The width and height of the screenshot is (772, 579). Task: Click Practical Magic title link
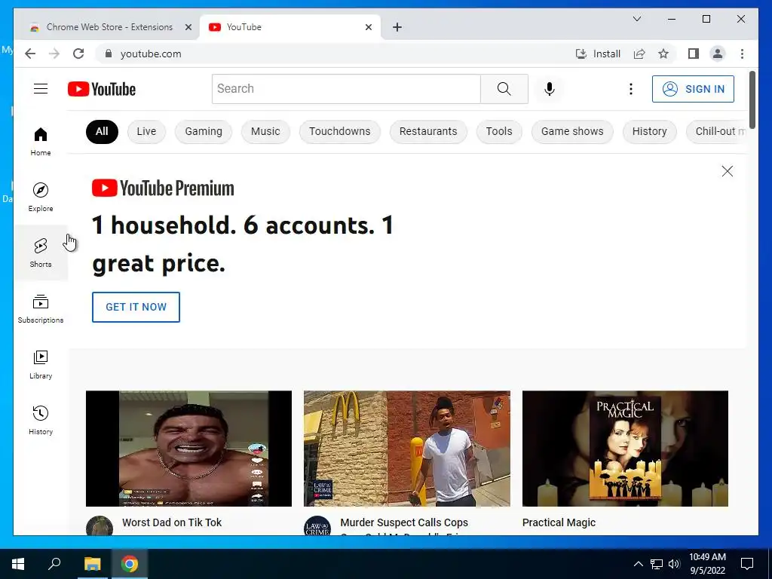[559, 522]
